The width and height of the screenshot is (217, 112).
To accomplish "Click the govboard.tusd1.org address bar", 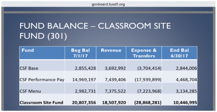I will click(108, 4).
